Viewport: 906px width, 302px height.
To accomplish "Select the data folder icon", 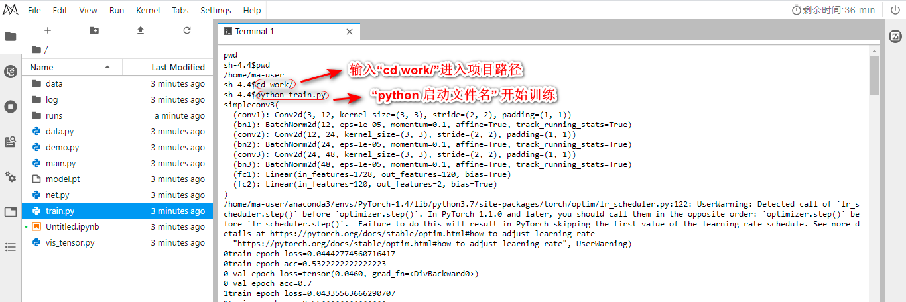I will (36, 83).
